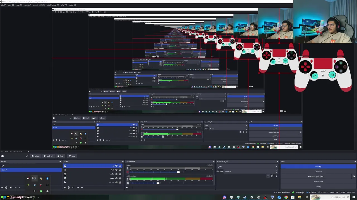Open scene transition type dropdown
The image size is (357, 200).
pos(247,166)
